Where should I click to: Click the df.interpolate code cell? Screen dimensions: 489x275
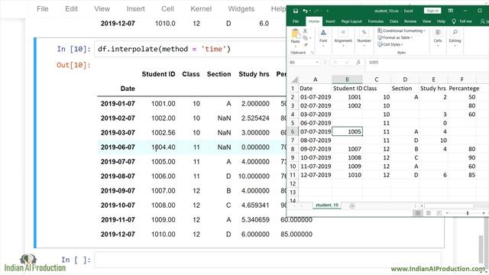tap(190, 49)
